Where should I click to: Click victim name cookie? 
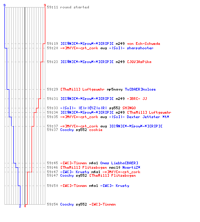click(x=96, y=130)
